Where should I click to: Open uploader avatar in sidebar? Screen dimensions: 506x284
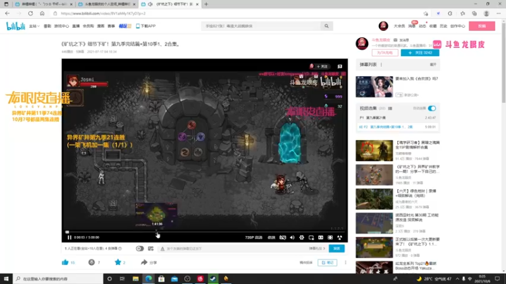tap(362, 44)
